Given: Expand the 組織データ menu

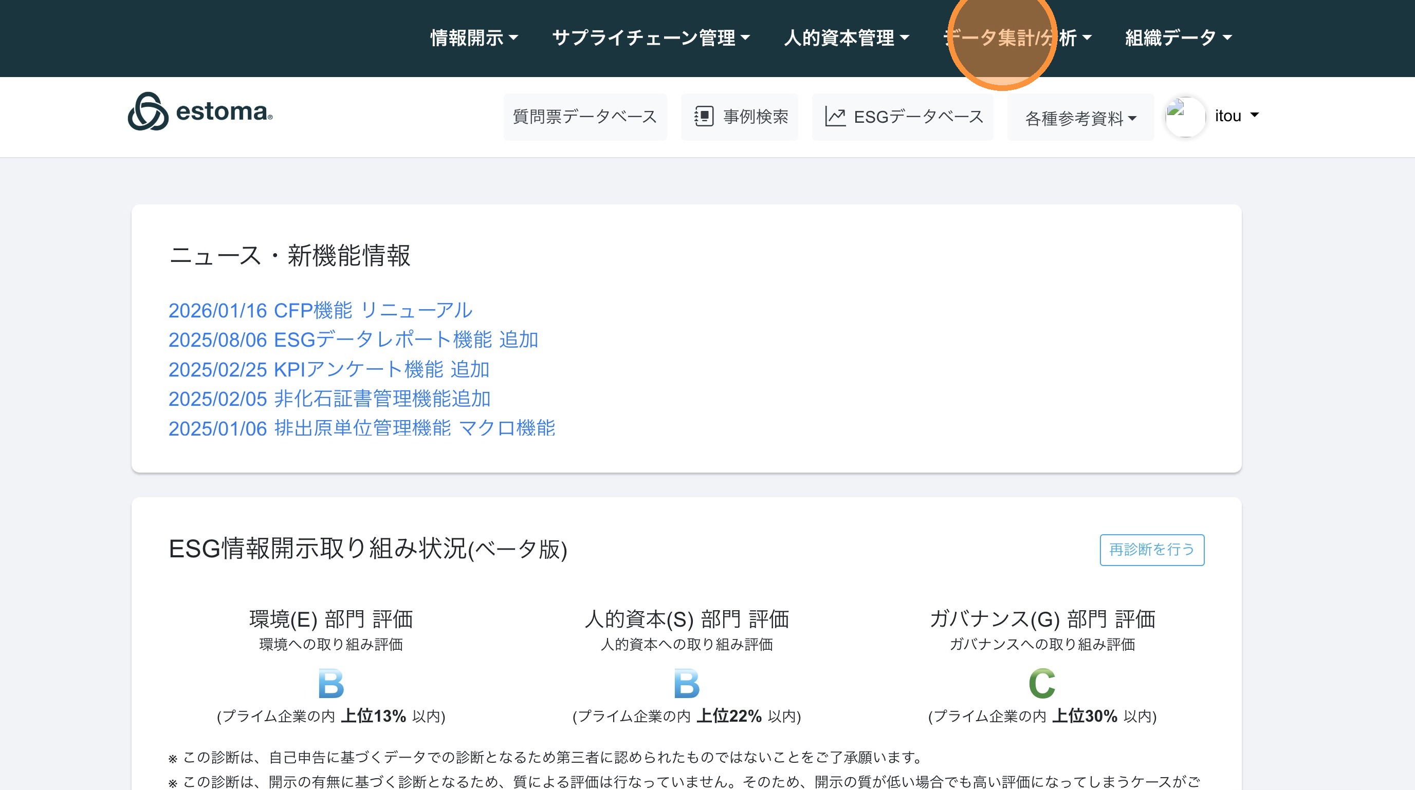Looking at the screenshot, I should pyautogui.click(x=1178, y=38).
